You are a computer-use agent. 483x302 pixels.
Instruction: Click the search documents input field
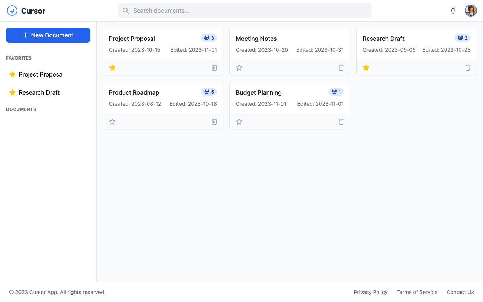tap(245, 11)
